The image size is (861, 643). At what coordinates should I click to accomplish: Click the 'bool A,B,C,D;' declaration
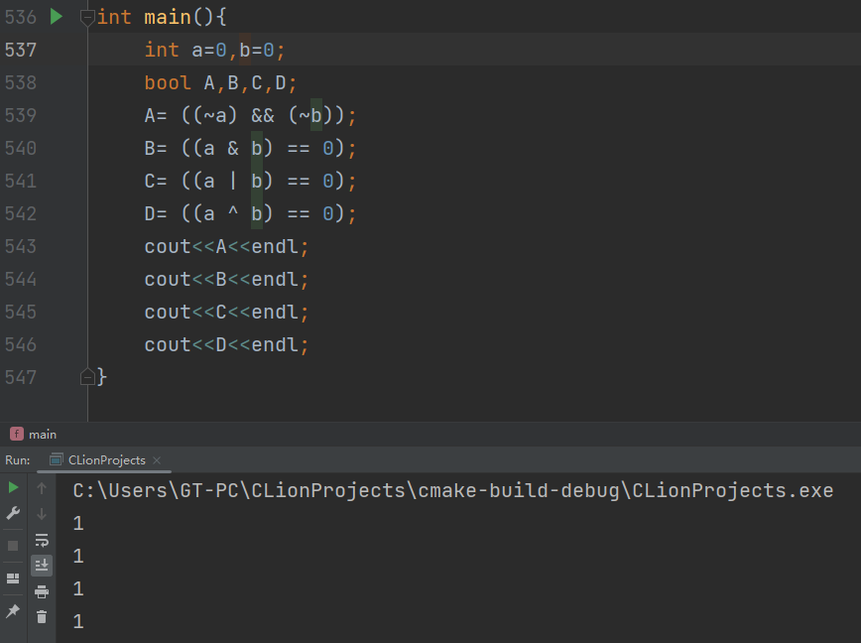[221, 83]
